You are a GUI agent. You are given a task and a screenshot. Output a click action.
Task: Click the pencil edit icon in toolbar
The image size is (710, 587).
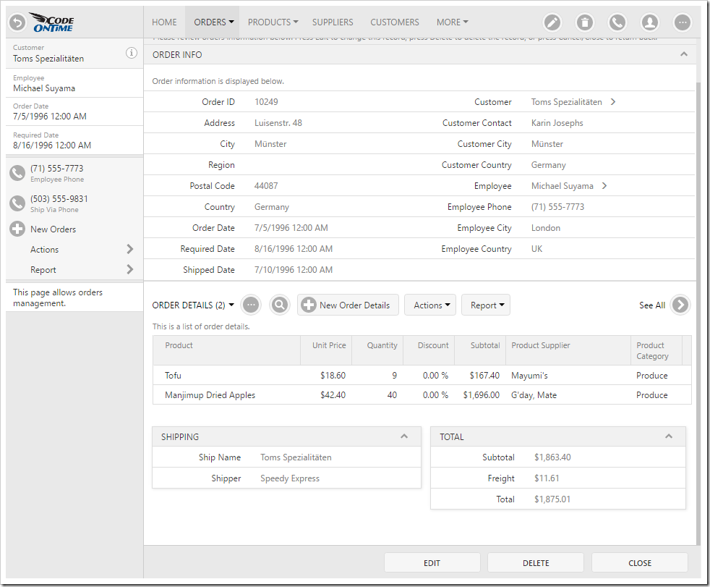[552, 22]
